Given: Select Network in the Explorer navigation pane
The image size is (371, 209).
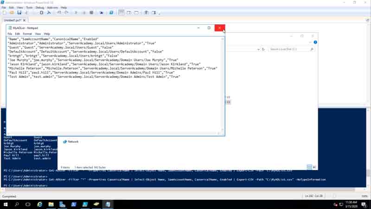Looking at the screenshot, I should tap(73, 142).
